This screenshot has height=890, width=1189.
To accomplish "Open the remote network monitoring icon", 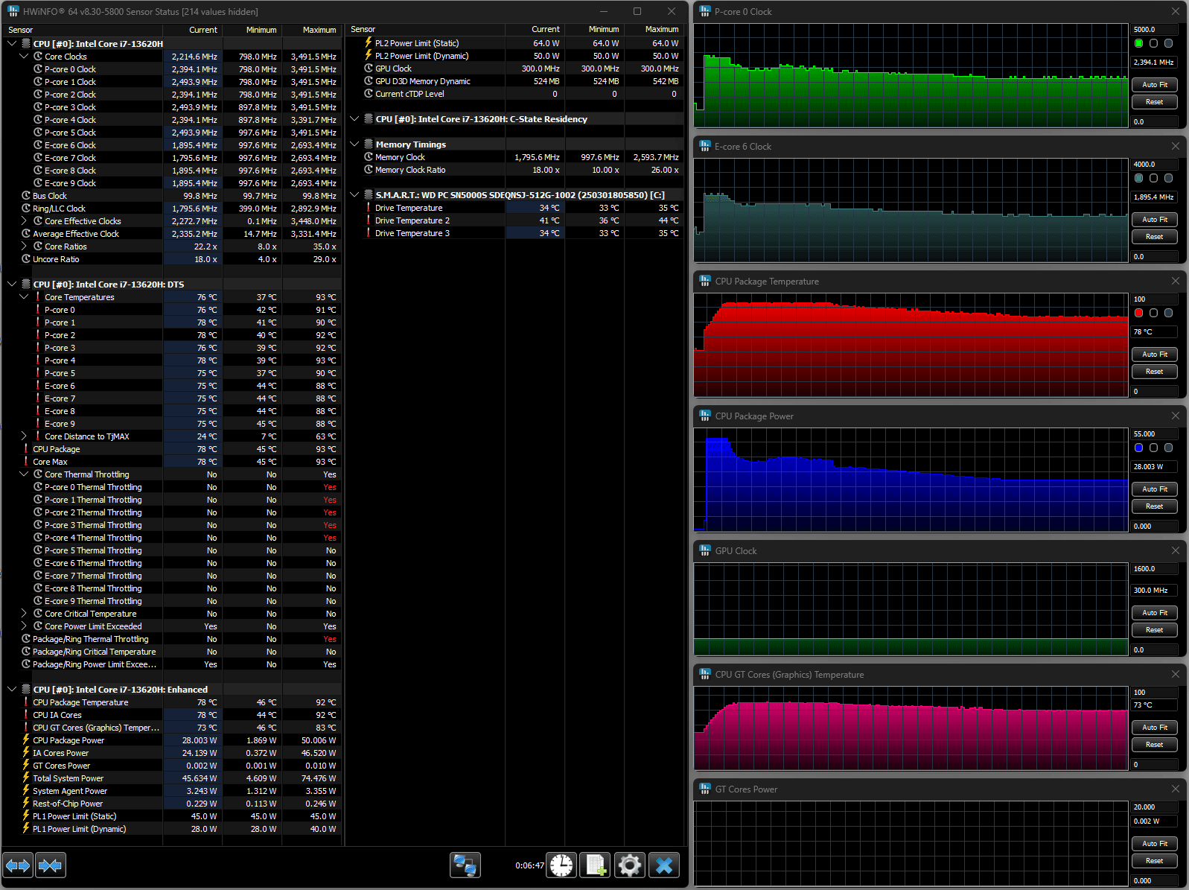I will pos(465,865).
